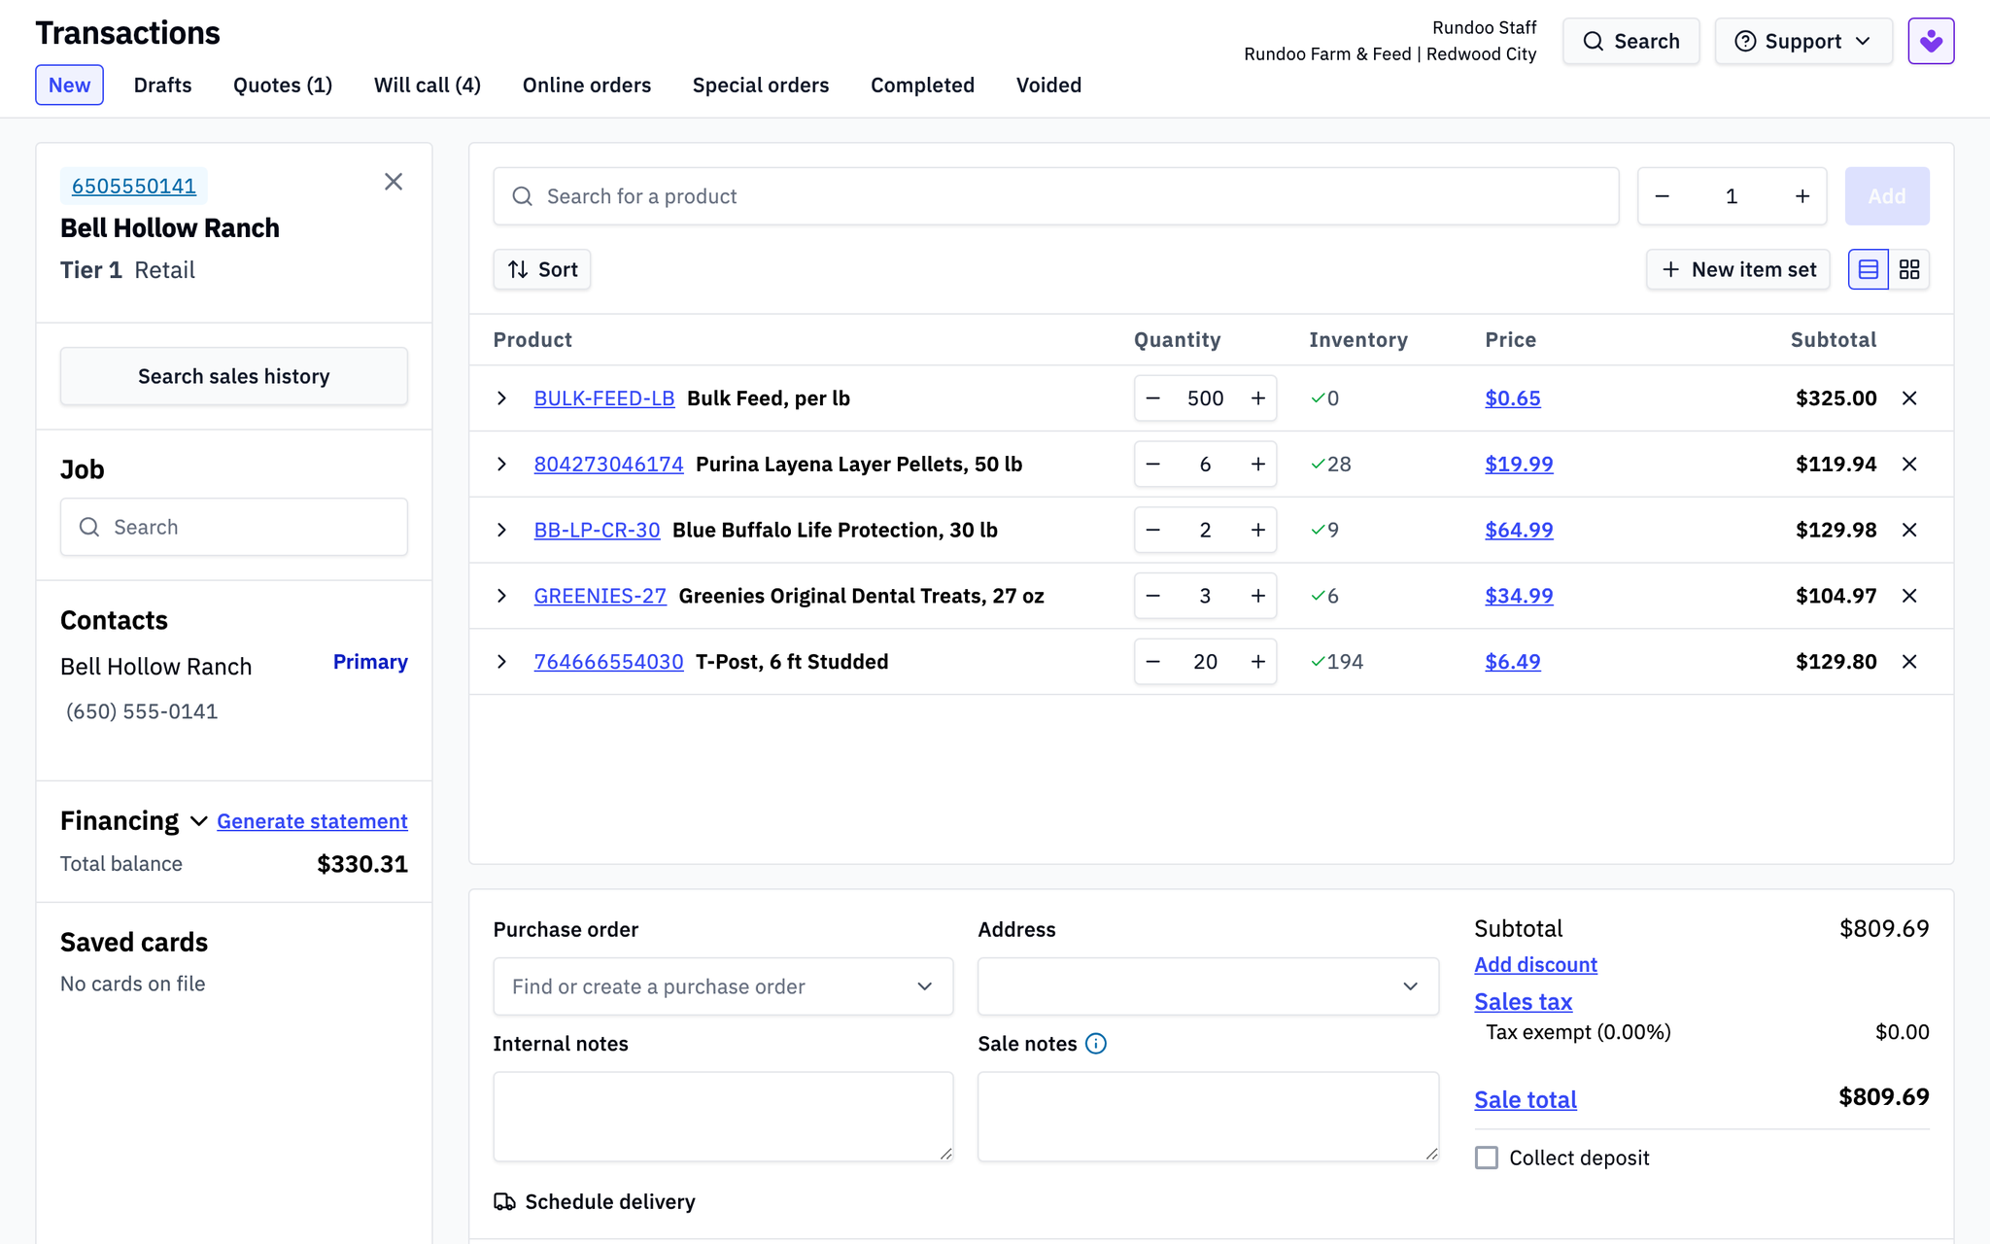Increase T-Post quantity with plus
This screenshot has height=1244, width=1990.
point(1257,662)
